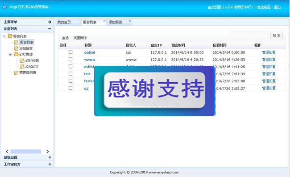Viewport: 290px width, 177px height.
Task: Click the sidebar scroll right arrow
Action: (x=48, y=152)
